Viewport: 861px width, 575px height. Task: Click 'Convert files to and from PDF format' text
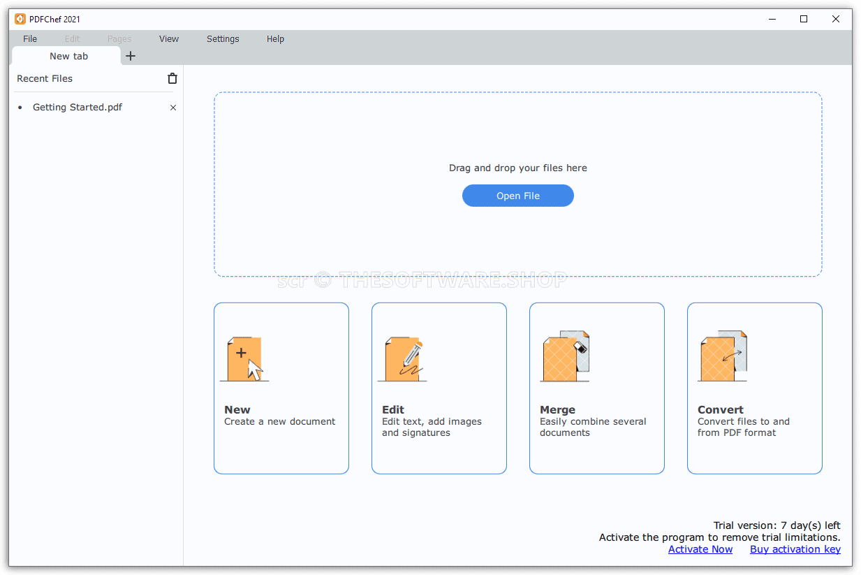pyautogui.click(x=744, y=427)
